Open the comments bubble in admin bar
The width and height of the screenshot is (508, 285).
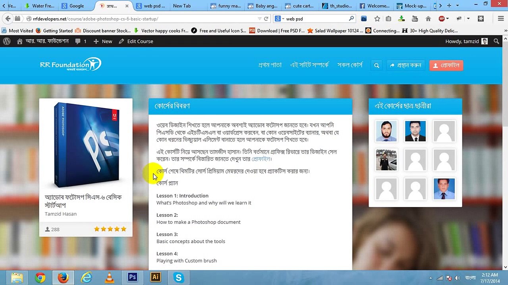(81, 41)
